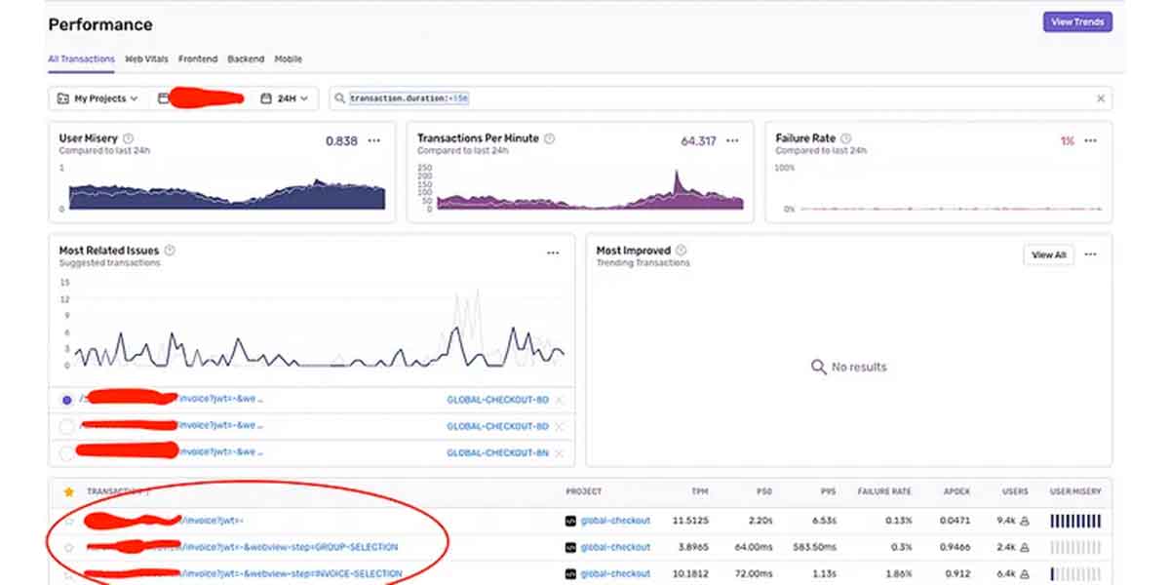Screen dimensions: 1170x585
Task: Click the gold star in the table header
Action: pos(68,491)
